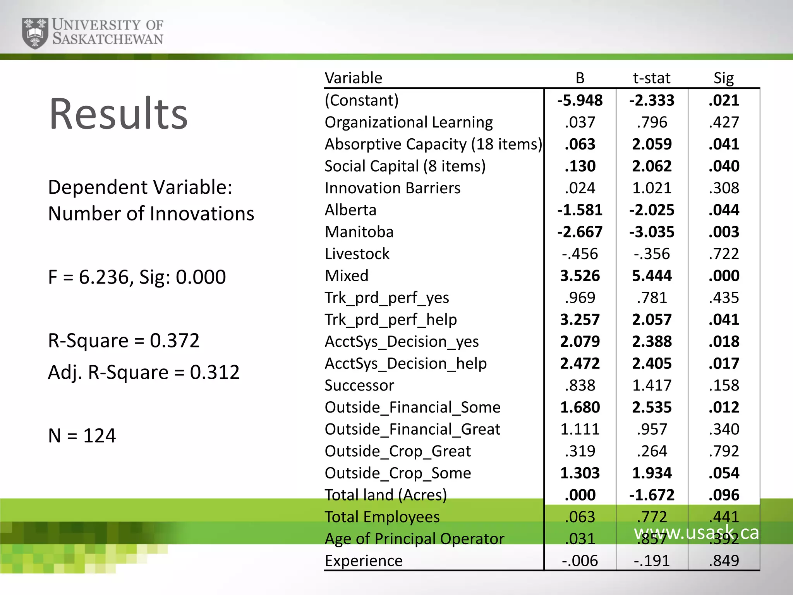Click the .054 Outside_Crop_Some significance
The width and height of the screenshot is (793, 595).
724,473
